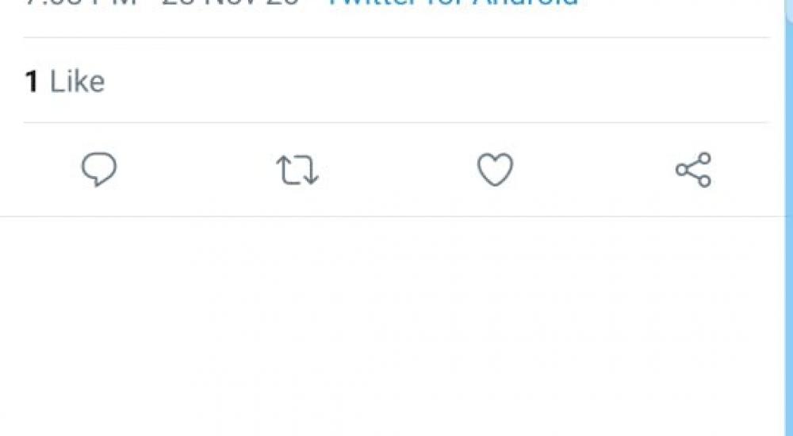Show who liked via the 'Like' label
Screen dimensions: 793x436
(x=77, y=81)
